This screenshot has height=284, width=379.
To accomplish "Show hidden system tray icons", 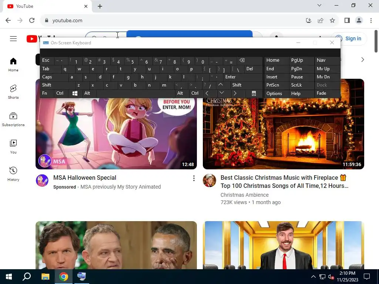I will [x=313, y=277].
